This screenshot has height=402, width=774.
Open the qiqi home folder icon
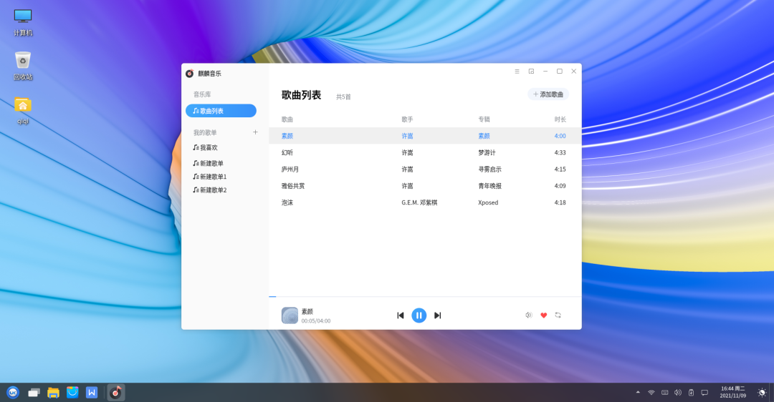pos(23,110)
